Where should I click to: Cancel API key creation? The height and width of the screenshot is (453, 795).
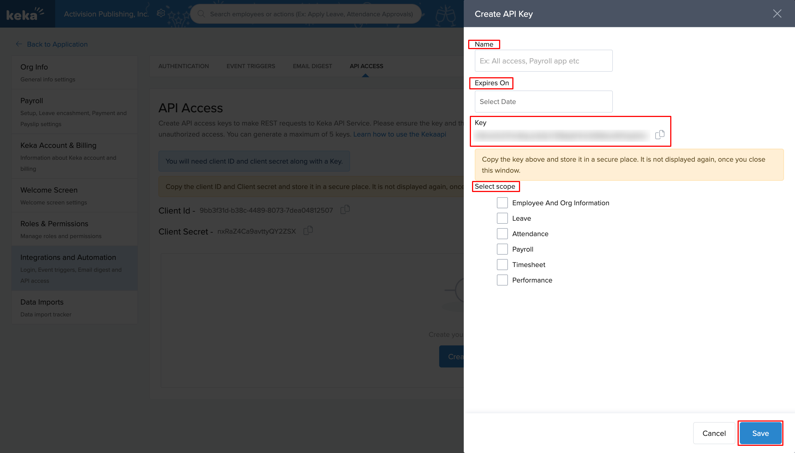pos(714,433)
